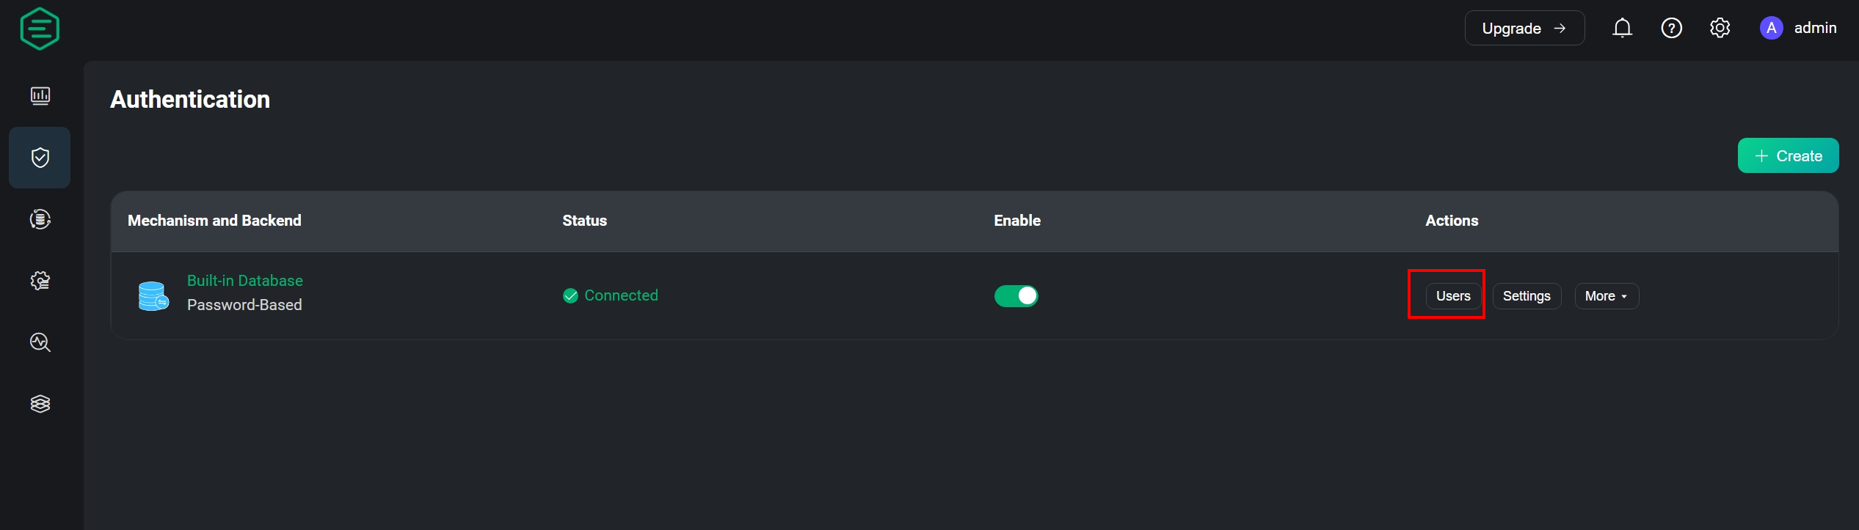The width and height of the screenshot is (1859, 530).
Task: Click the Create authentication button
Action: (1787, 156)
